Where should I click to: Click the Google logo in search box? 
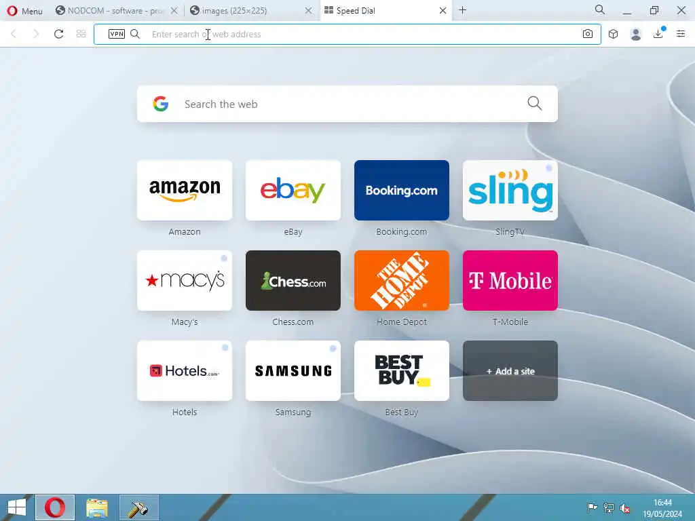click(x=161, y=104)
